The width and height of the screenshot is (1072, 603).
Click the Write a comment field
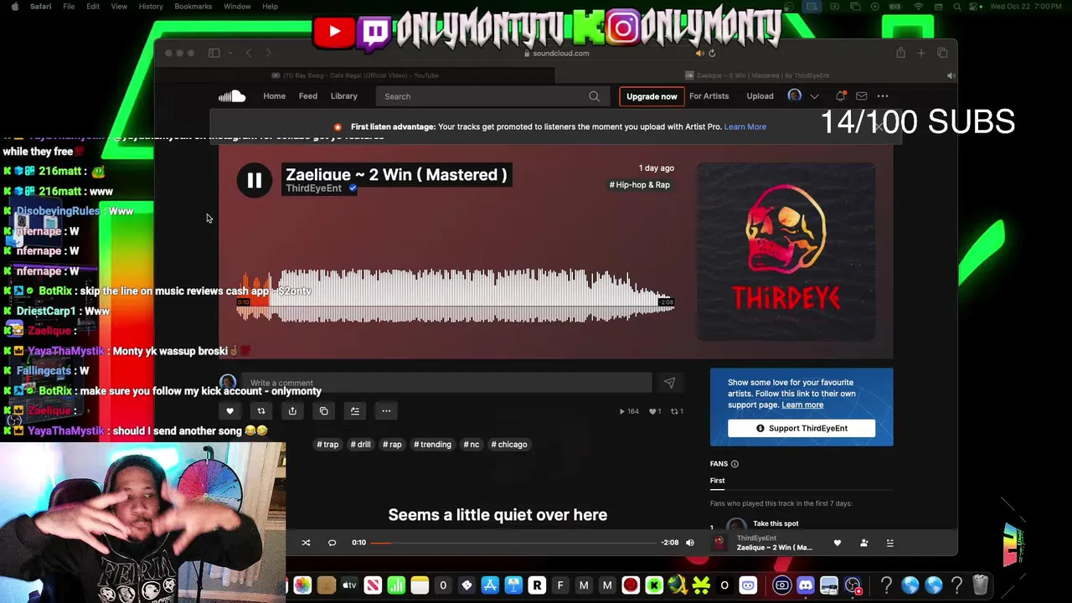pyautogui.click(x=446, y=383)
